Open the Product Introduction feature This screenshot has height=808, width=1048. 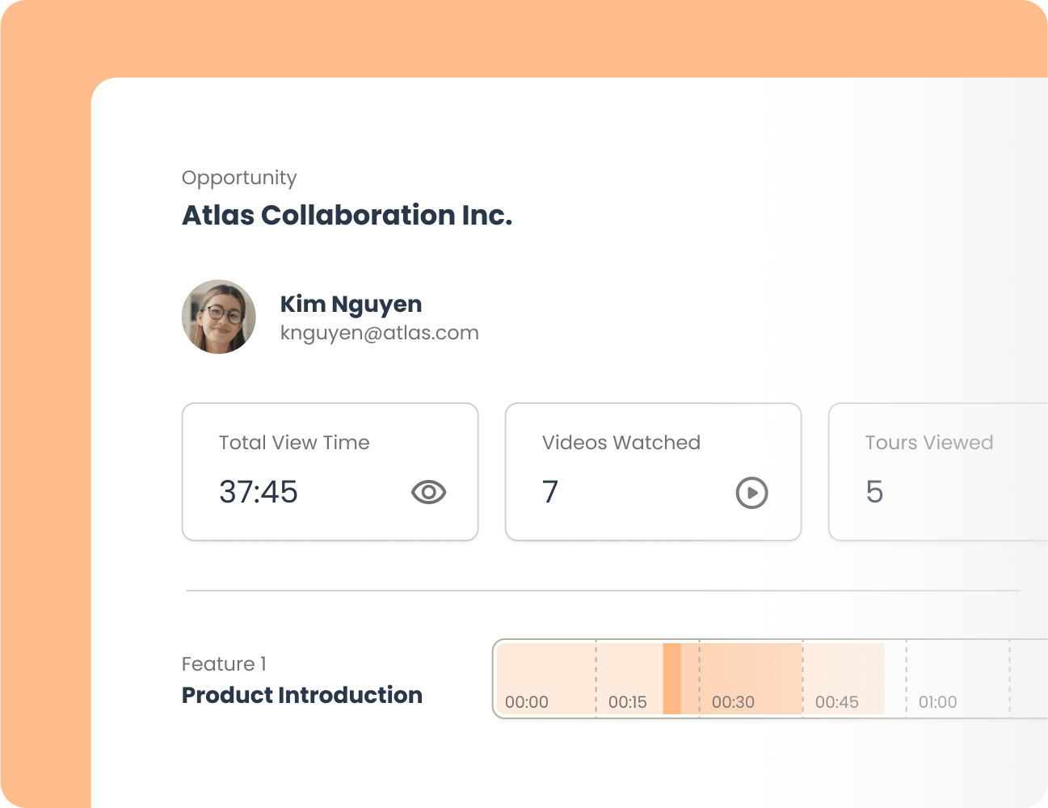point(301,695)
